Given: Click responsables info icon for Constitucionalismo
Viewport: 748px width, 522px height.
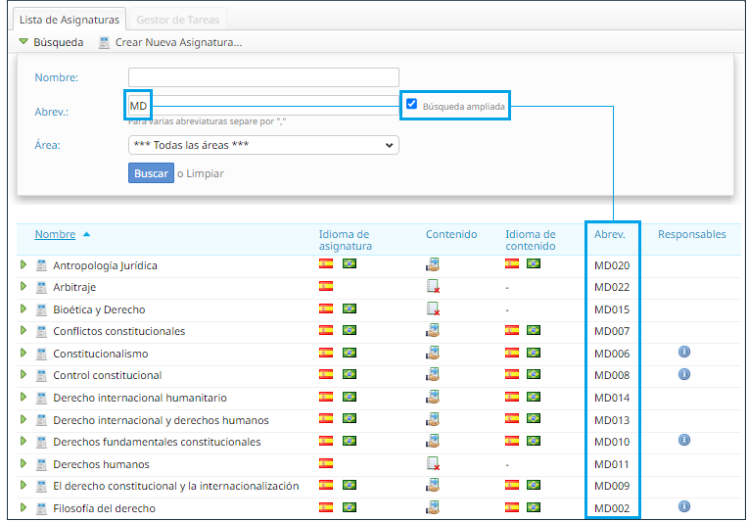Looking at the screenshot, I should click(x=684, y=353).
